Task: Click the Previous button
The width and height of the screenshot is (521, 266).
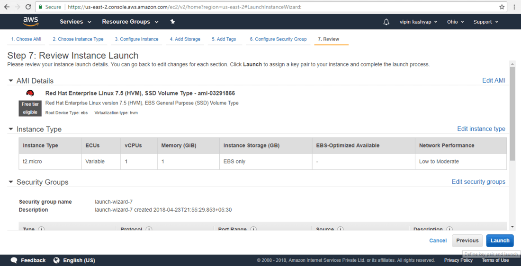Action: 467,240
